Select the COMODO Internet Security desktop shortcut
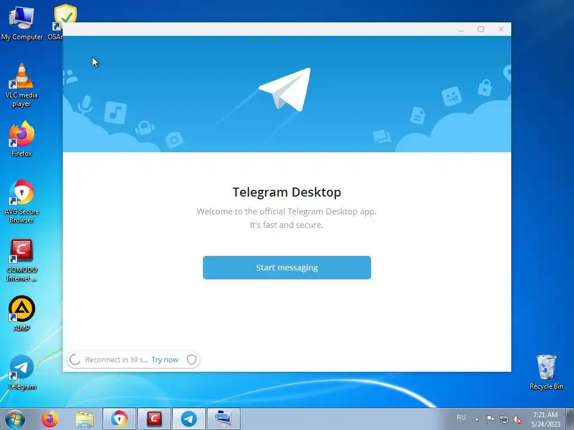The height and width of the screenshot is (430, 574). 22,260
